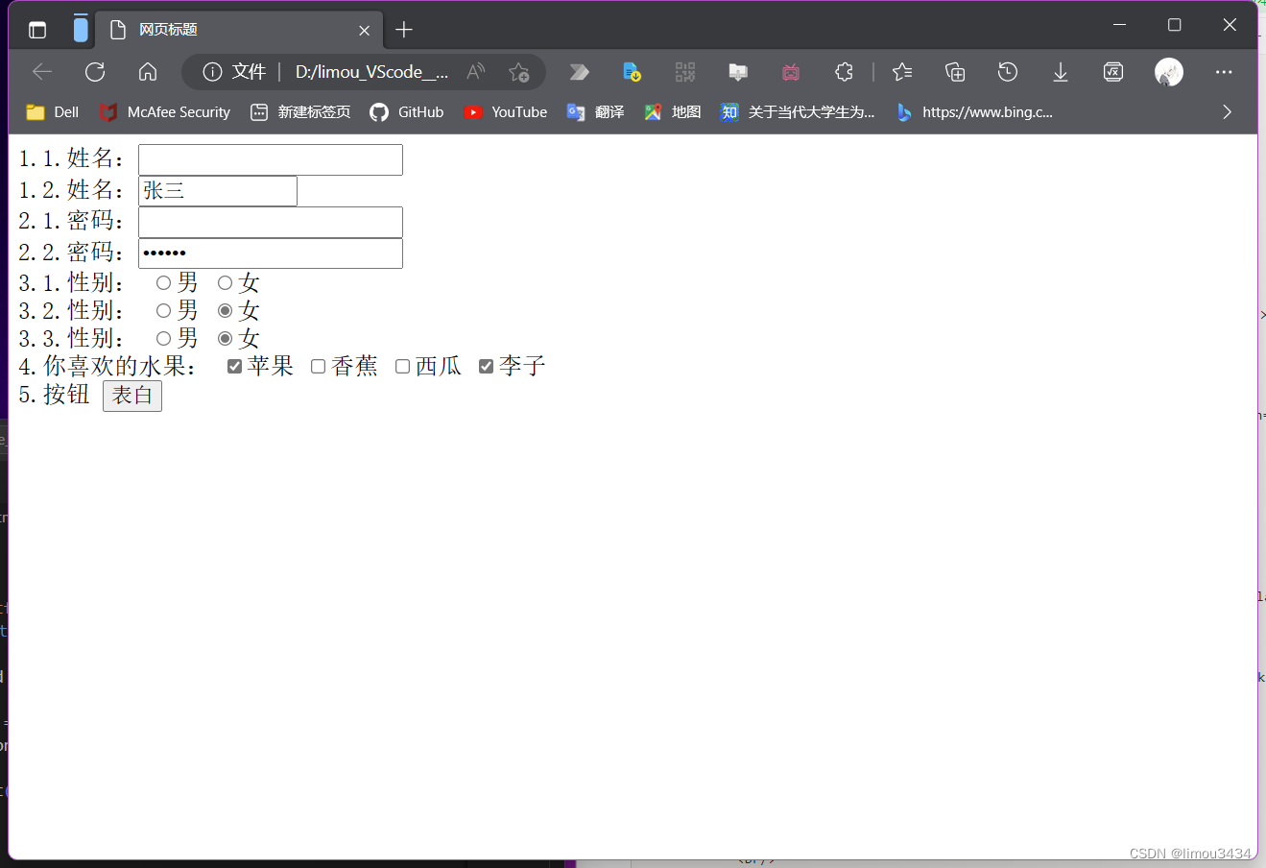Activate the read aloud icon
Screen dimensions: 1266x868
click(x=475, y=72)
